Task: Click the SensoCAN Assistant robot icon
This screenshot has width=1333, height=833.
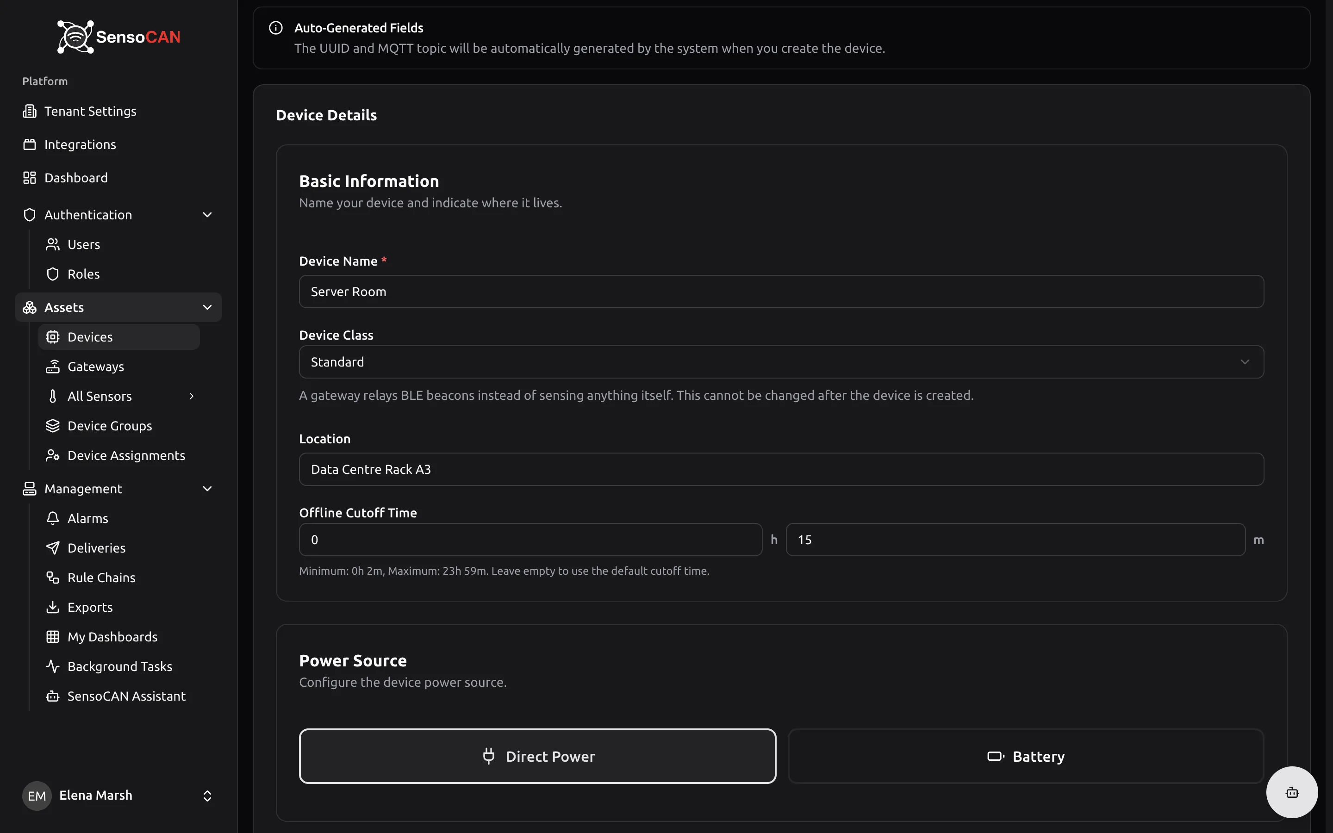Action: [x=52, y=696]
